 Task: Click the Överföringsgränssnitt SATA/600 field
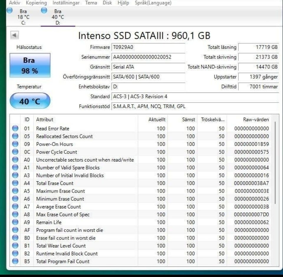coord(148,77)
